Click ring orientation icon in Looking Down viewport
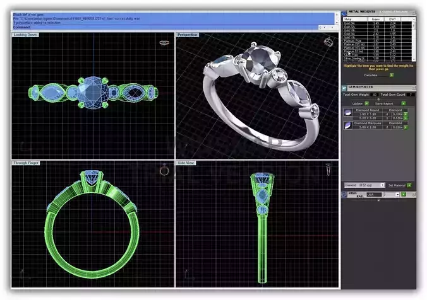The width and height of the screenshot is (427, 300). pos(164,43)
